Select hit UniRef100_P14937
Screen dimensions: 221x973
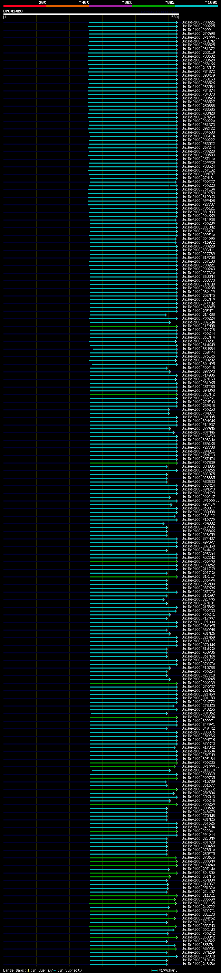(x=198, y=425)
